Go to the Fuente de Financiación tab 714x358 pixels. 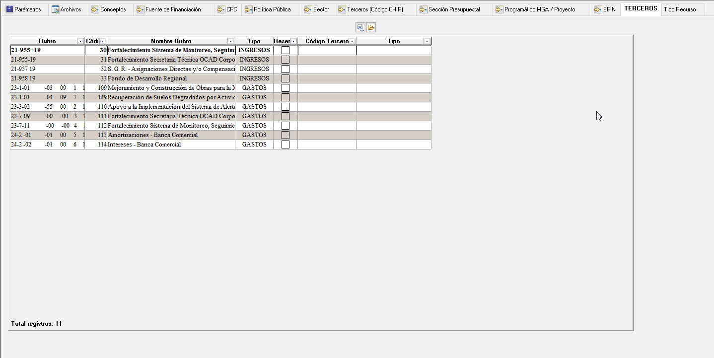(x=169, y=9)
